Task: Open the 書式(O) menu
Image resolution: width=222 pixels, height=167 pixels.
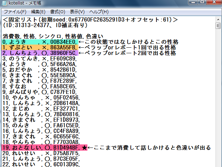Action: pos(58,11)
